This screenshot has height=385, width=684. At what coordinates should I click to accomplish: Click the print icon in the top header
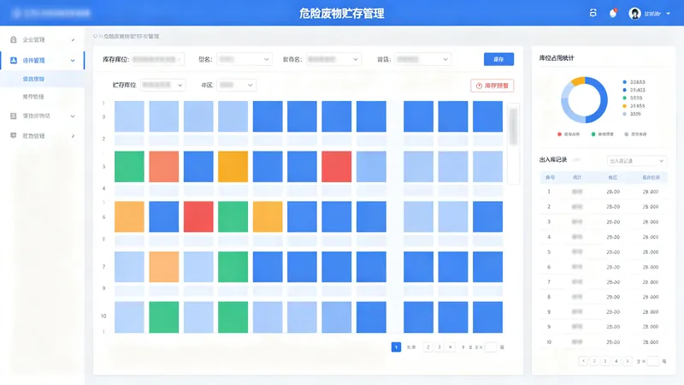tap(593, 13)
